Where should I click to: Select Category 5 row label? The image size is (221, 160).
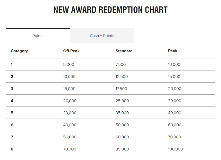(12, 113)
